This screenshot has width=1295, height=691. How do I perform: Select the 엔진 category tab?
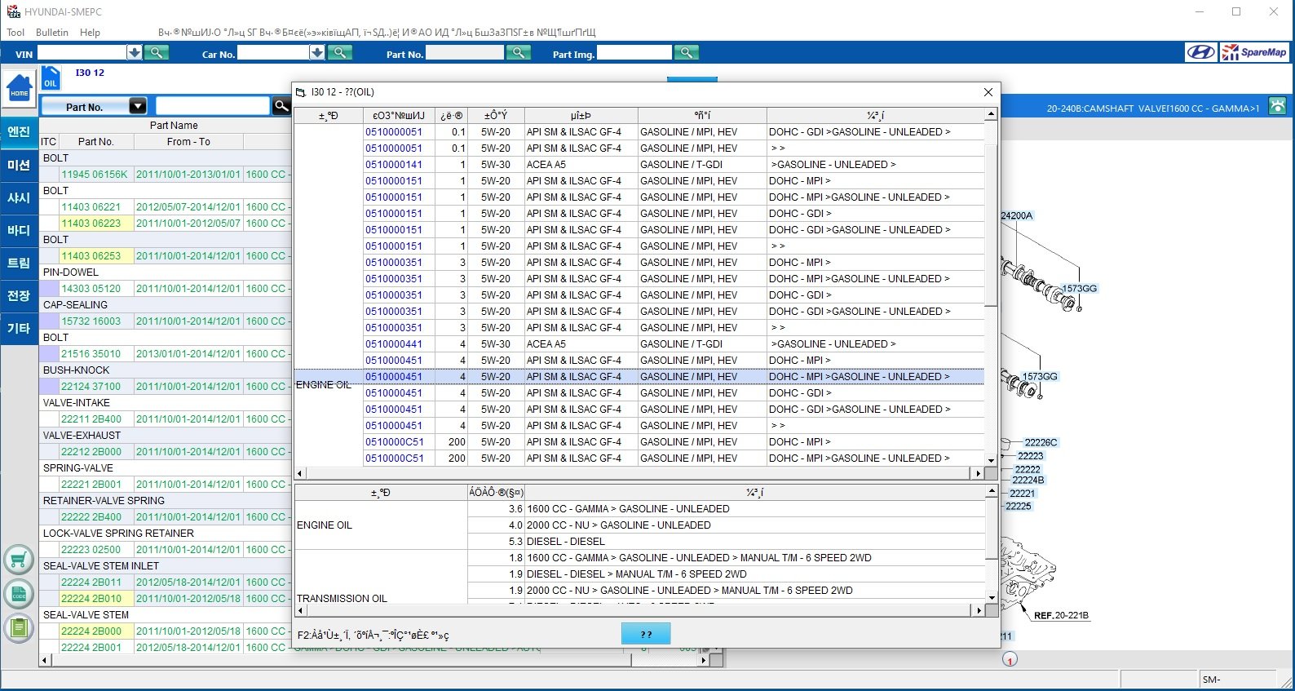(x=19, y=132)
